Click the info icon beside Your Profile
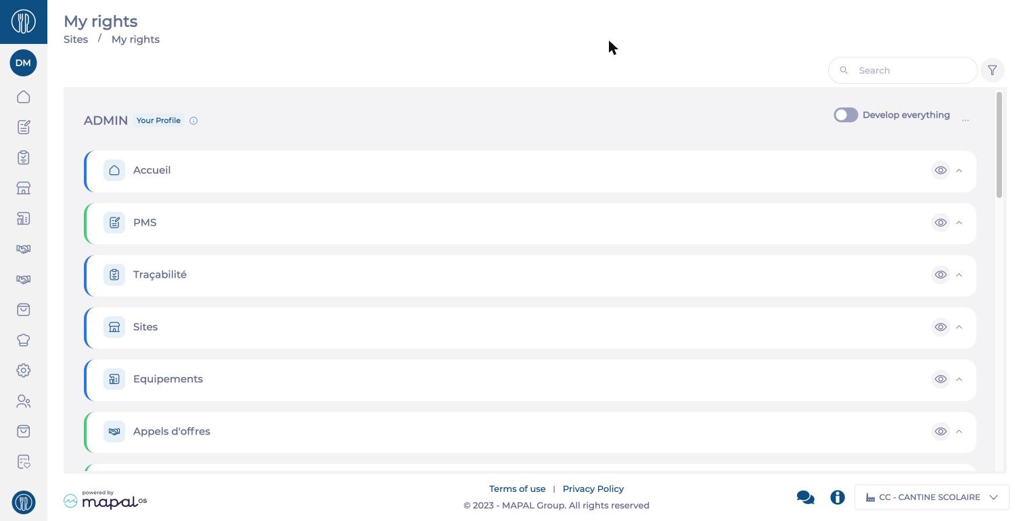Image resolution: width=1023 pixels, height=521 pixels. point(194,120)
